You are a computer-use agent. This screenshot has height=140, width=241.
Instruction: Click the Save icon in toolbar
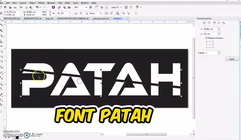tap(10, 7)
